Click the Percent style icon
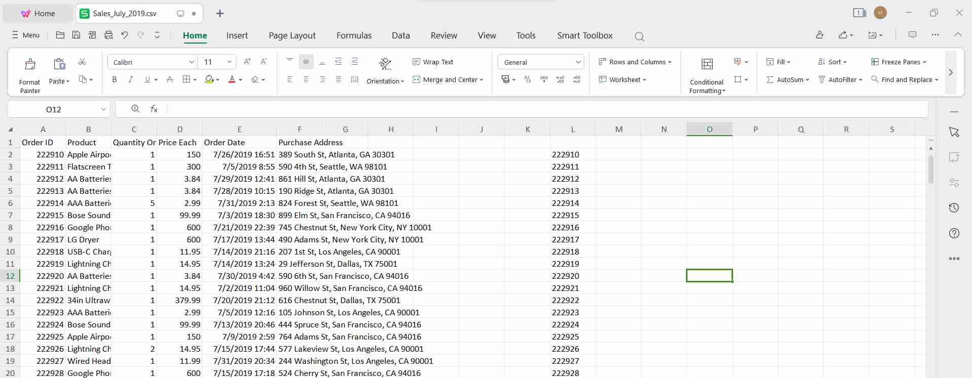The height and width of the screenshot is (378, 972). click(x=528, y=79)
